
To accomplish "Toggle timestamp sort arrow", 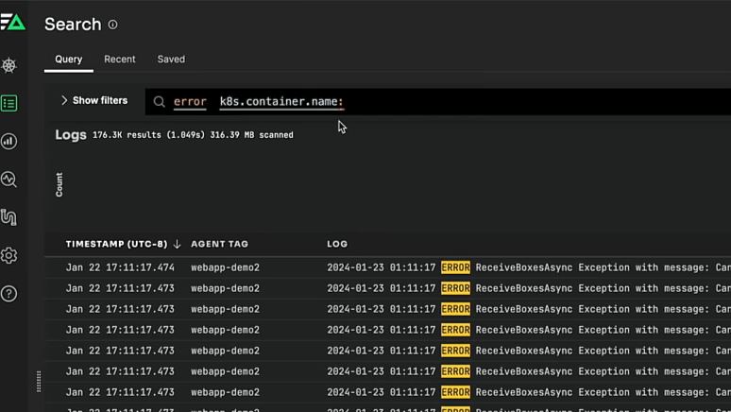I will [177, 244].
